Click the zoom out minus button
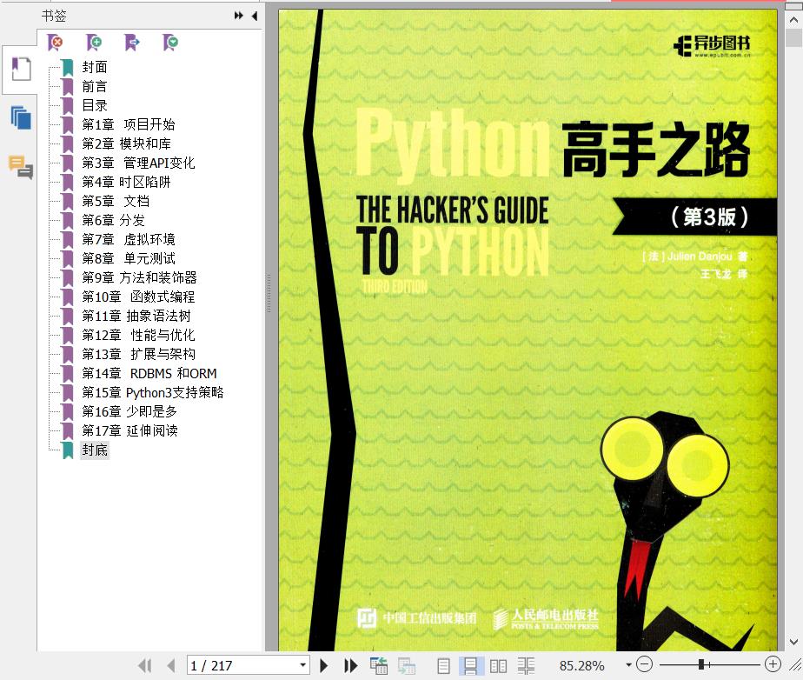The height and width of the screenshot is (680, 803). coord(644,664)
